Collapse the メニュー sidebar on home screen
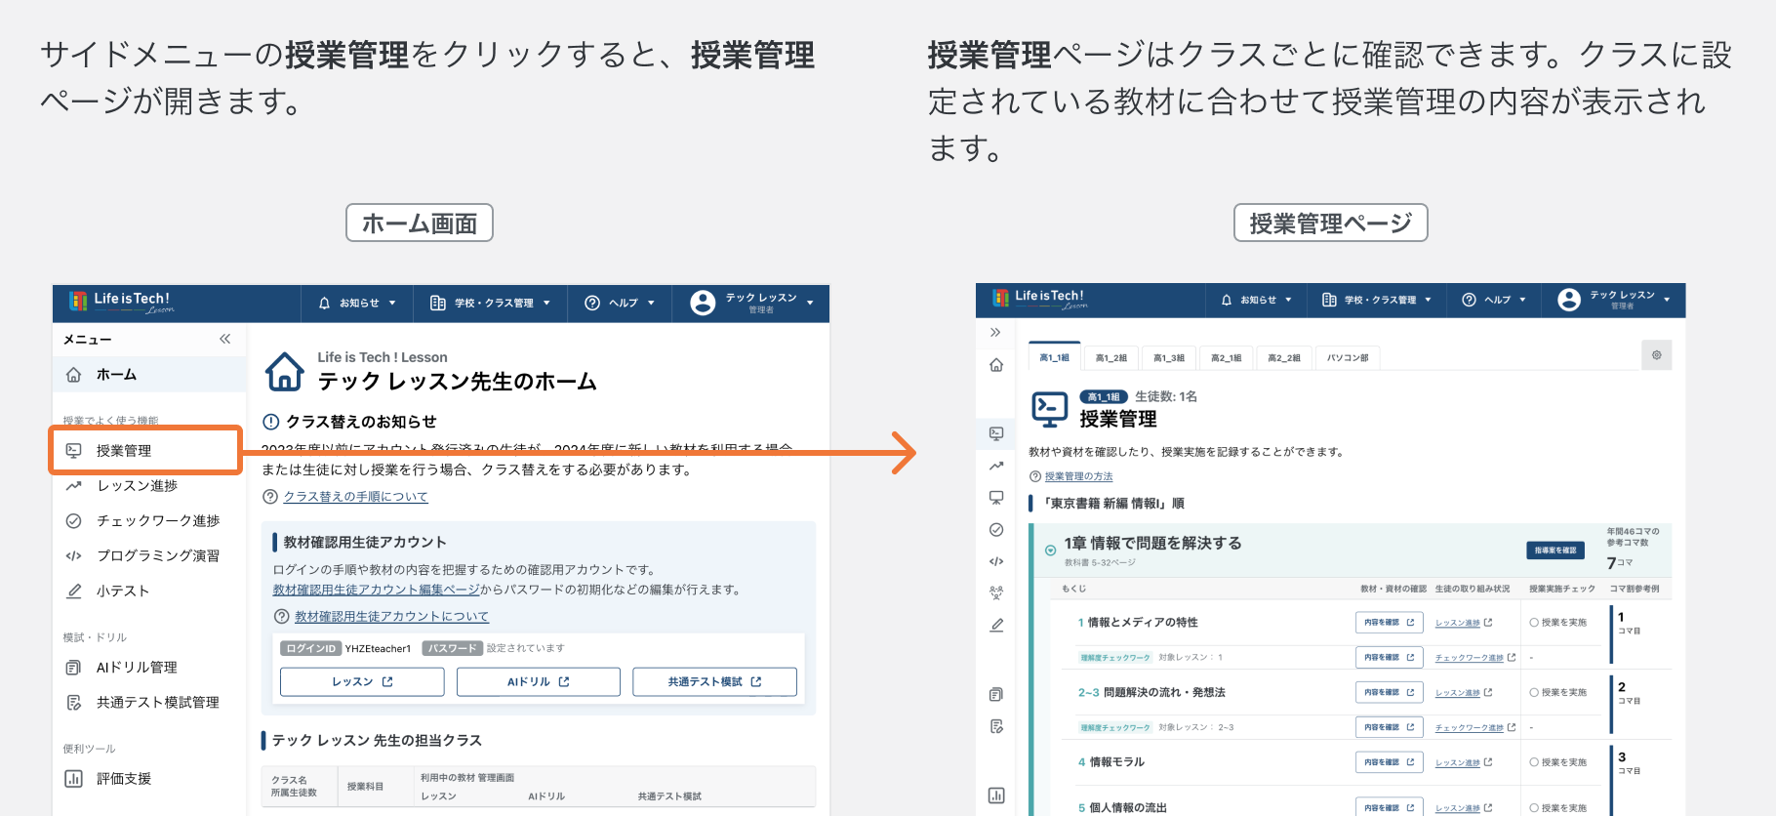This screenshot has height=816, width=1776. (x=225, y=339)
